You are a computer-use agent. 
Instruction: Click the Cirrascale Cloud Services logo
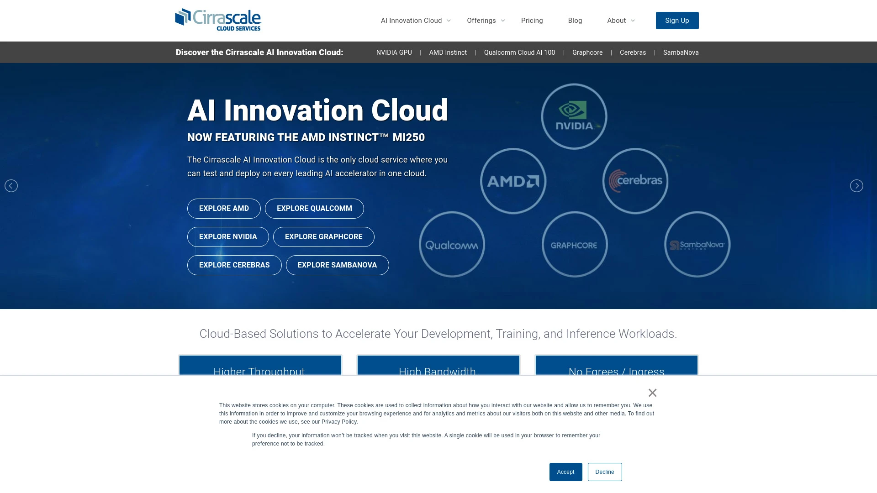(x=218, y=20)
